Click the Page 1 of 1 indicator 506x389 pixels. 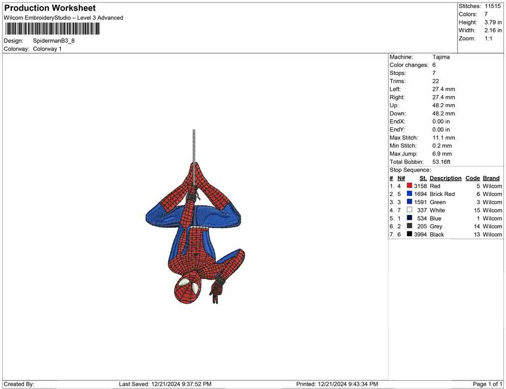pos(488,384)
